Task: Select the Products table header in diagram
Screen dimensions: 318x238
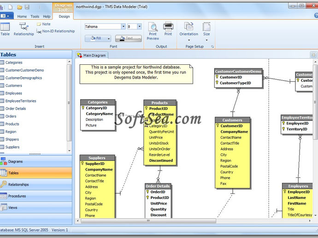Action: pos(160,103)
